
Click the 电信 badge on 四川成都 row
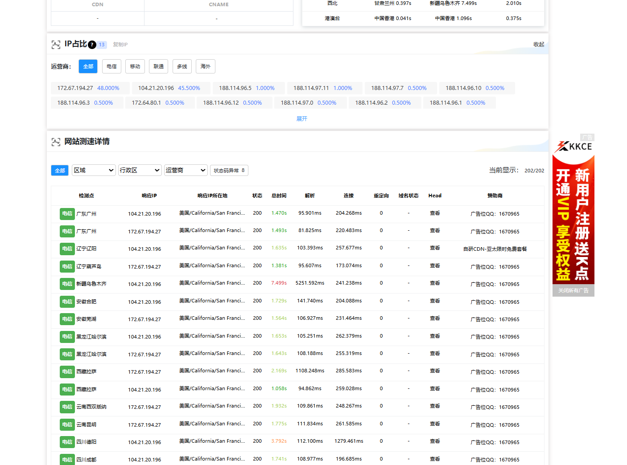coord(67,460)
